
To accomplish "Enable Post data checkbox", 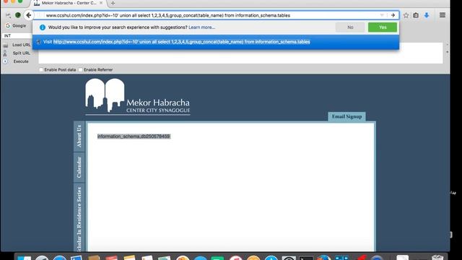I will (x=41, y=70).
